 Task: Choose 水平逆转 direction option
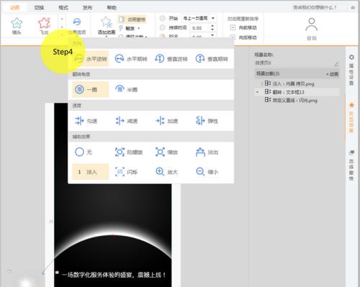pos(91,59)
